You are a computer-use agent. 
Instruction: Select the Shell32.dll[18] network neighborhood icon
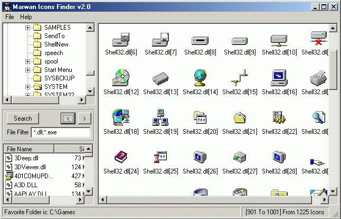coord(121,117)
